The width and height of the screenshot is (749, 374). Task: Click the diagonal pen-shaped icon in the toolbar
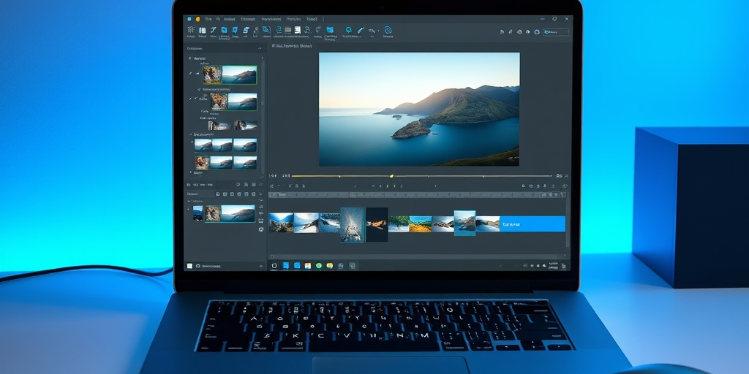click(x=361, y=31)
